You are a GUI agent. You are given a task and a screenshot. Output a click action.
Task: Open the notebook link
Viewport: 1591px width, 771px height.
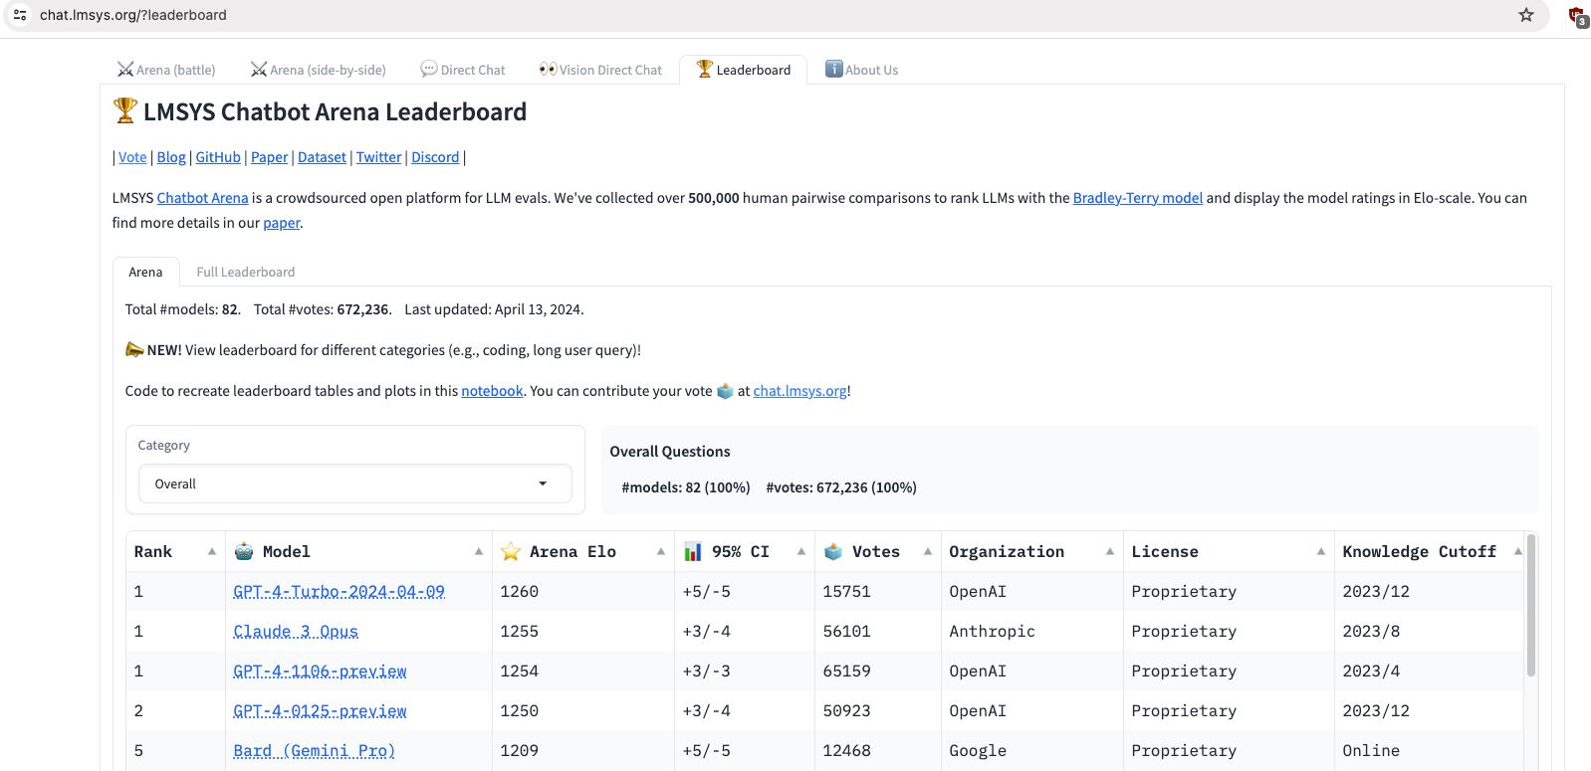point(492,391)
